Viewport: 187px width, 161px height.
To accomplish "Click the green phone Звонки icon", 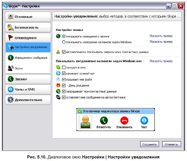I will pos(11,79).
